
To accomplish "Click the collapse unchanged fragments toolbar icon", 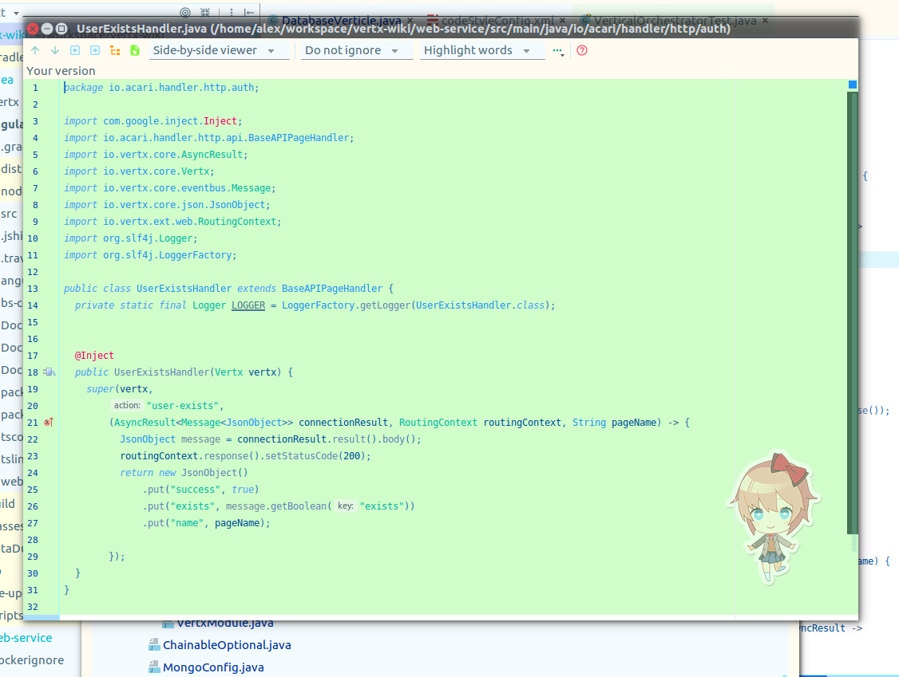I will (115, 49).
